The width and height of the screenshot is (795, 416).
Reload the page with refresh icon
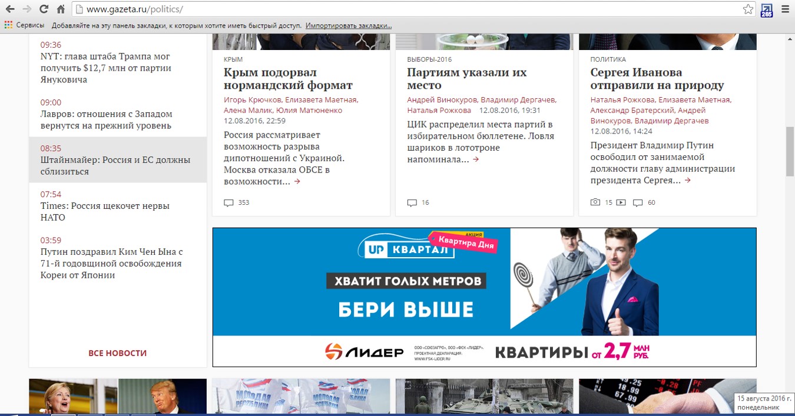(44, 9)
